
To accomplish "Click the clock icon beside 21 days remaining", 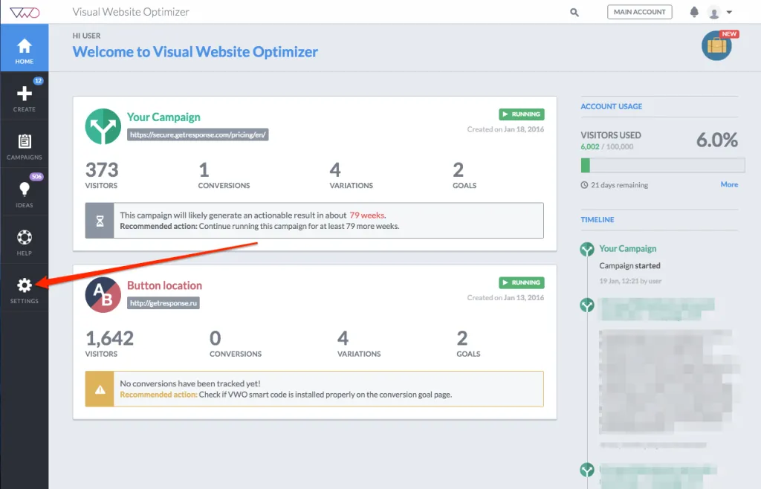I will [x=584, y=185].
